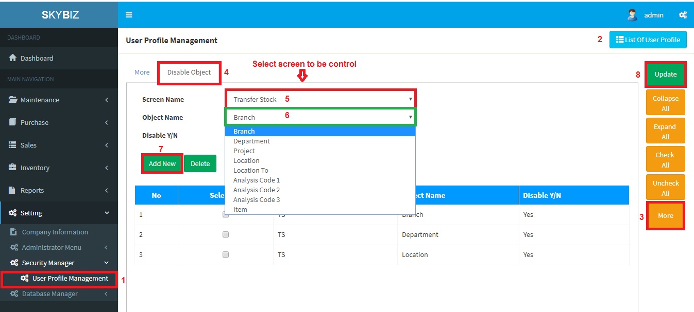Switch to the Disable Object tab
Screen dimensions: 694x312
coord(189,72)
